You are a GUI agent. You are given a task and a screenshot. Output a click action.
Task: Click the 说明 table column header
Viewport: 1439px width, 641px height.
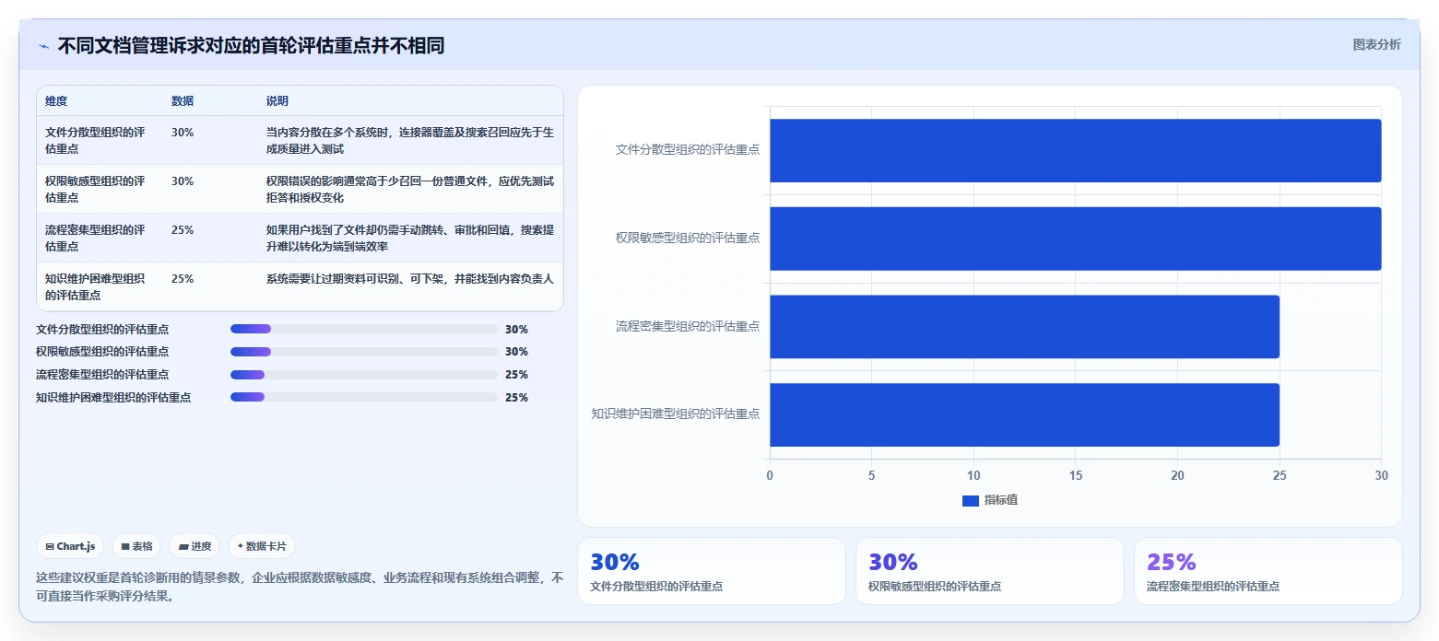tap(277, 101)
